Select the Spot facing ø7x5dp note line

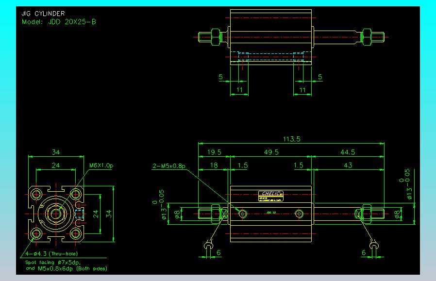[53, 263]
